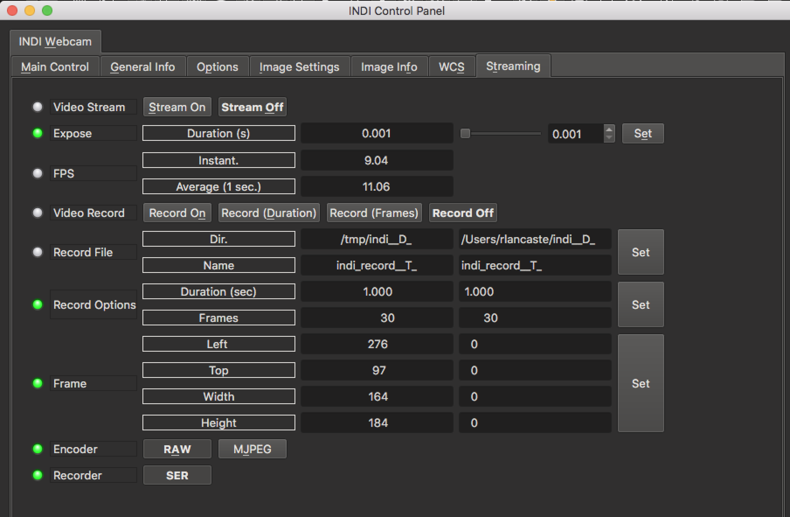This screenshot has width=790, height=517.
Task: Click the frame Width value 164
Action: pyautogui.click(x=377, y=397)
